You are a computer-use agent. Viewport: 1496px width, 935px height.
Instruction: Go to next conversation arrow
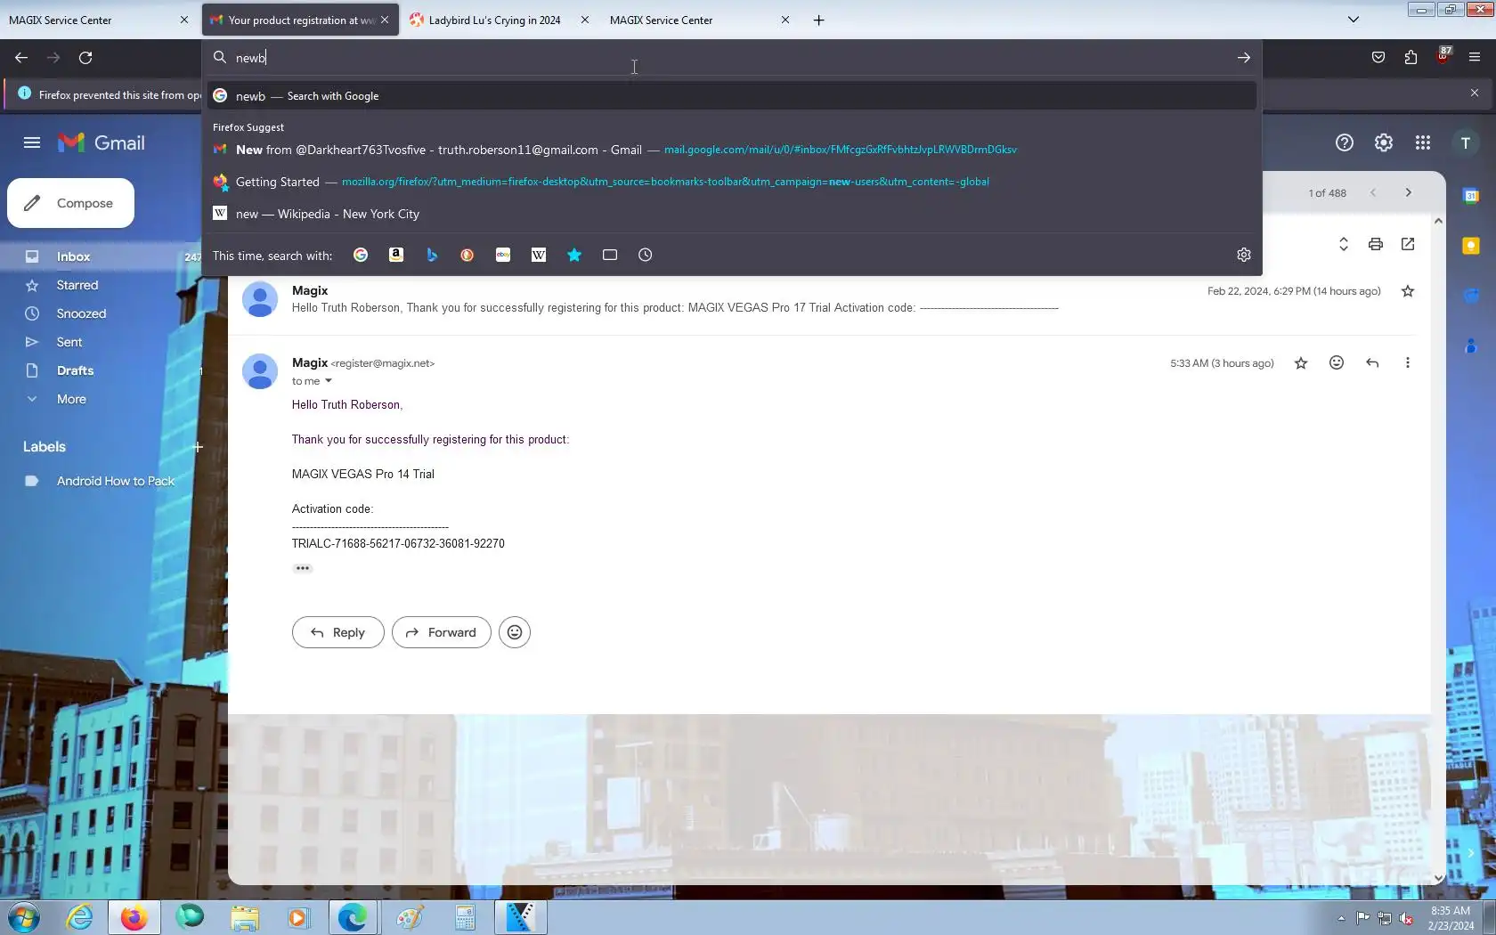(x=1409, y=192)
